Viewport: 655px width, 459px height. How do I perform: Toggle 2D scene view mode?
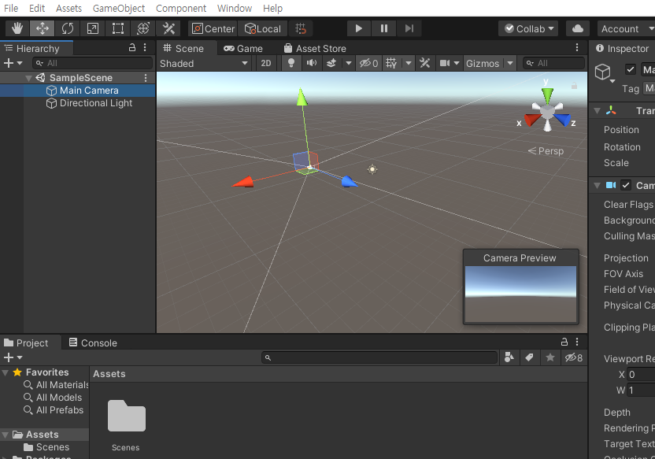point(266,64)
